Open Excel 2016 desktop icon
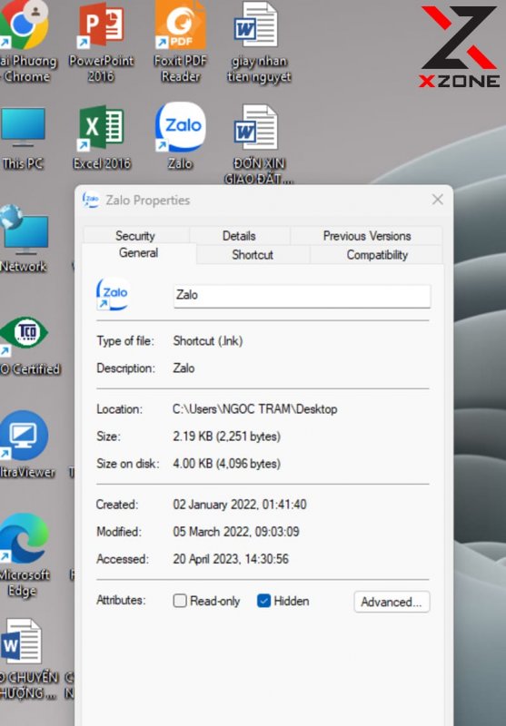The height and width of the screenshot is (726, 506). [x=101, y=128]
